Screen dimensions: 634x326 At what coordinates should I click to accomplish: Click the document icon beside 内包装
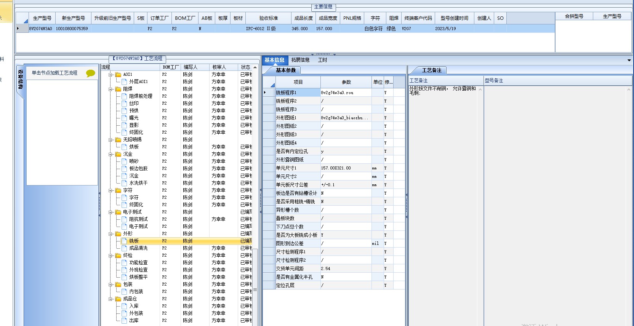pos(124,291)
